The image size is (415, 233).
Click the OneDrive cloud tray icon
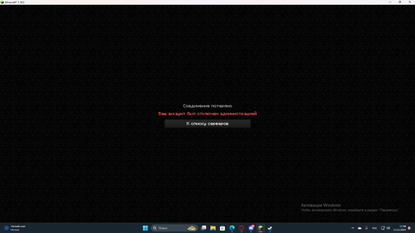pos(359,228)
